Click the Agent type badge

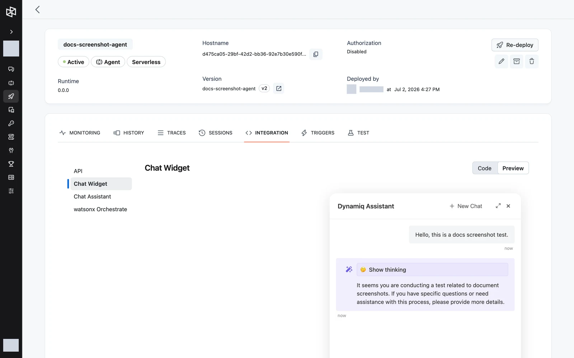coord(108,62)
